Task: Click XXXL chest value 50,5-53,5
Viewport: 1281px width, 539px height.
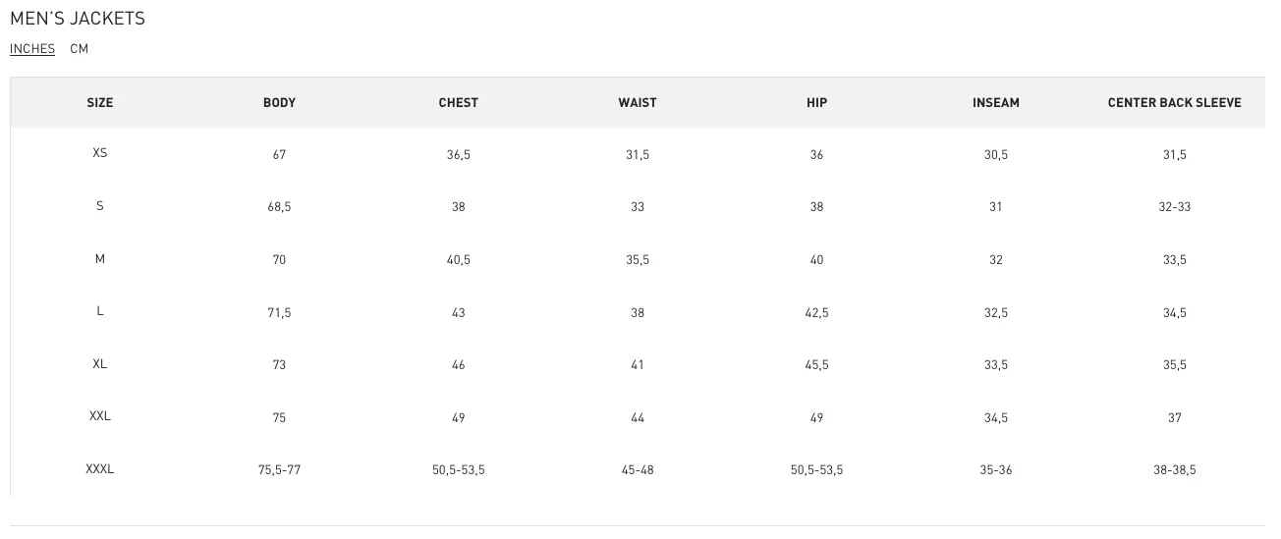Action: (459, 470)
